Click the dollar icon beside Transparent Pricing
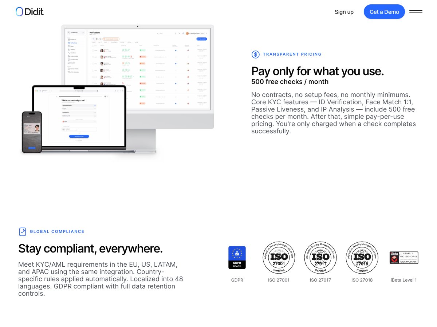The height and width of the screenshot is (327, 437). [256, 54]
